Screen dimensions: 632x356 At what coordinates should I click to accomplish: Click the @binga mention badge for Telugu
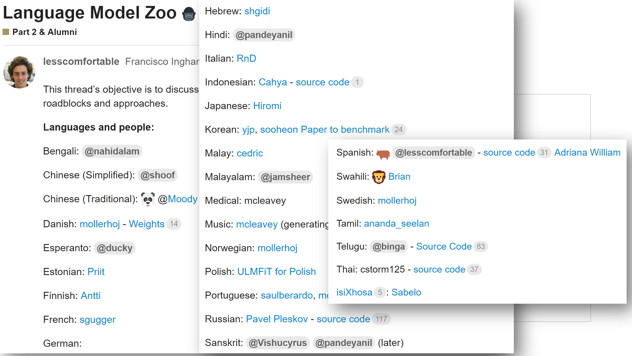[x=388, y=247]
